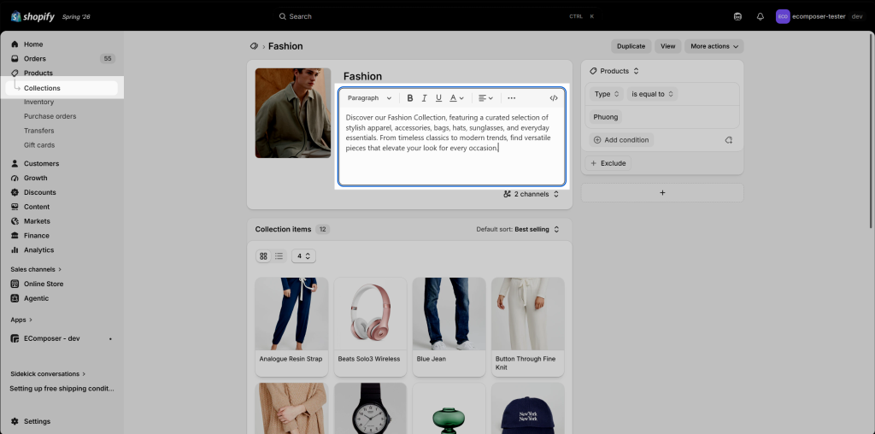The height and width of the screenshot is (434, 875).
Task: Toggle underline formatting
Action: tap(438, 98)
